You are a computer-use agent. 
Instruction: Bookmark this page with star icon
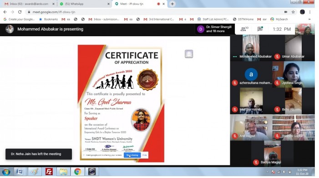[x=293, y=12]
